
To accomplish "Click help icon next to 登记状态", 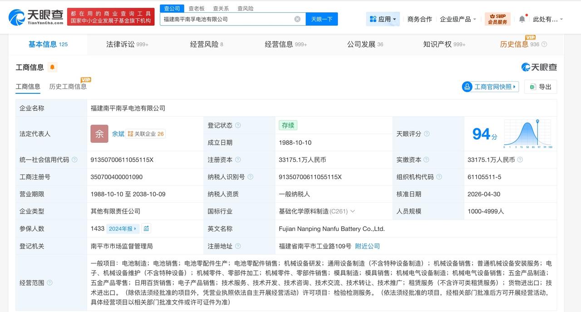I will tap(238, 126).
